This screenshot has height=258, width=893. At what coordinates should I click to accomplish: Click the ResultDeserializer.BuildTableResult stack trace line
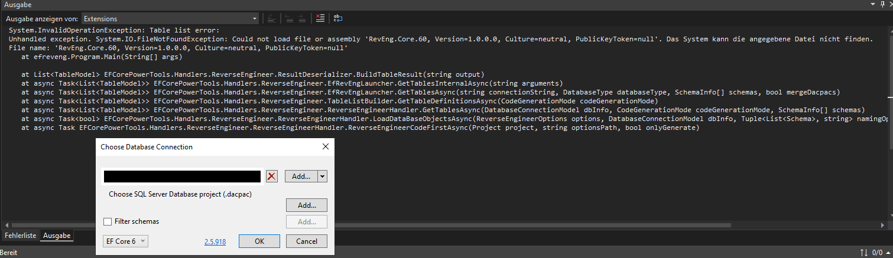tap(253, 75)
